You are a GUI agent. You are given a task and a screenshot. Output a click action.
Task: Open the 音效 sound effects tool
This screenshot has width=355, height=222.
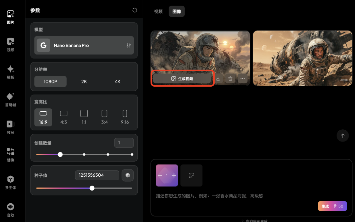click(x=11, y=210)
